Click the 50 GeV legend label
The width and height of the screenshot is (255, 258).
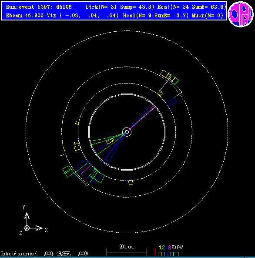177,247
